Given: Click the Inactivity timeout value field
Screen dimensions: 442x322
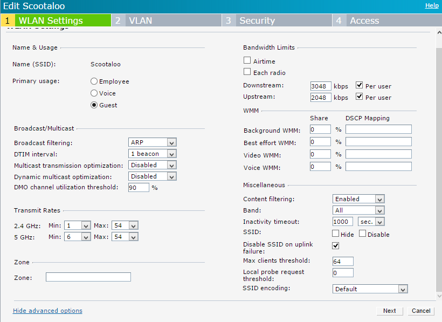Looking at the screenshot, I should (342, 222).
